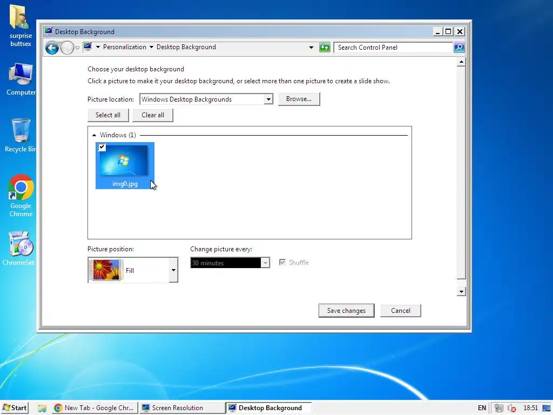Viewport: 553px width, 415px height.
Task: Switch to New Tab - Google Chrome taskbar item
Action: [x=95, y=408]
